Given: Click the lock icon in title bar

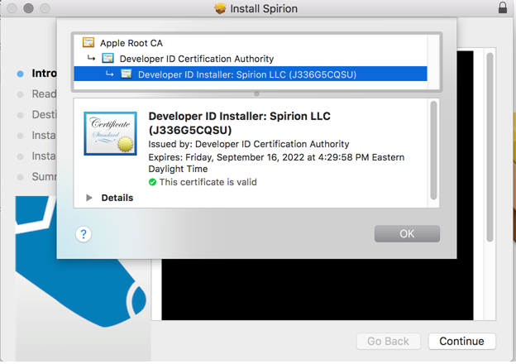Looking at the screenshot, I should [503, 7].
